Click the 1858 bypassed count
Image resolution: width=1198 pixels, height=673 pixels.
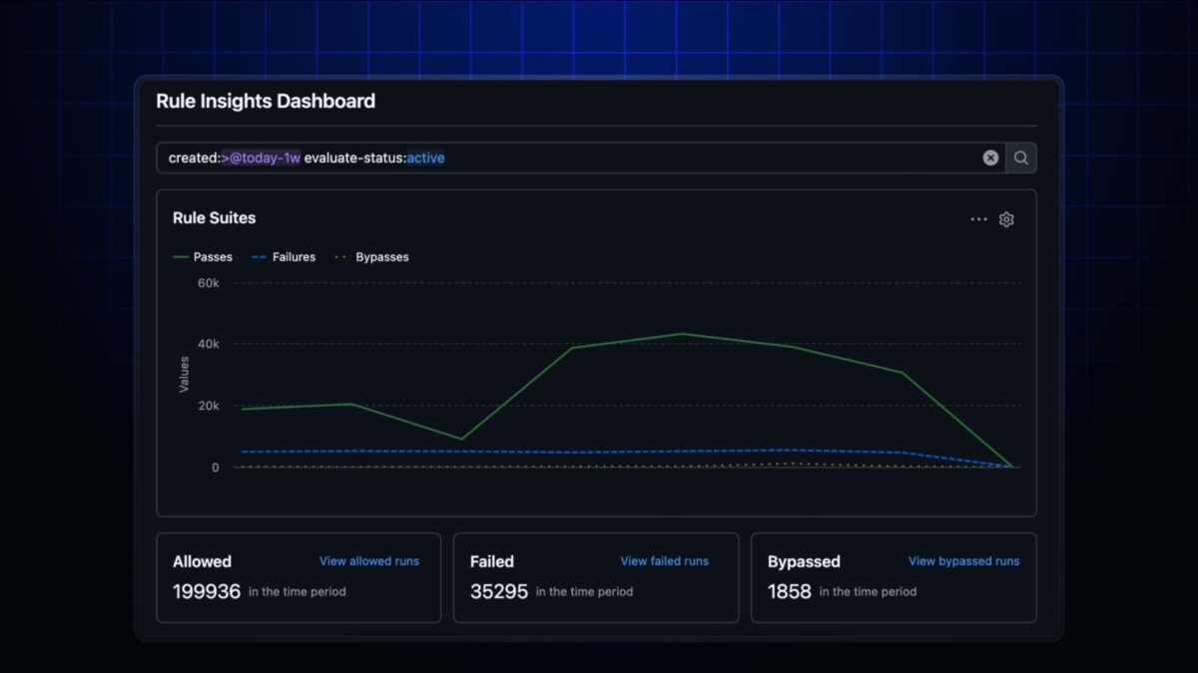pyautogui.click(x=790, y=591)
